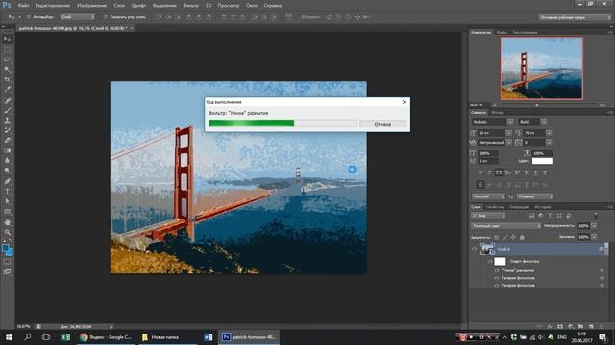Hide the "Умное" размытие smart filter
Image resolution: width=615 pixels, height=345 pixels.
point(497,270)
